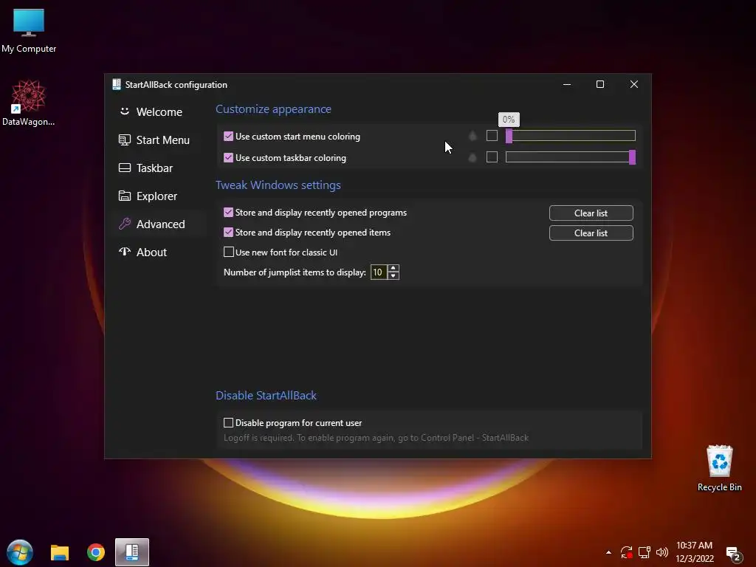756x567 pixels.
Task: Maximize the StartAllBack configuration window
Action: point(600,84)
